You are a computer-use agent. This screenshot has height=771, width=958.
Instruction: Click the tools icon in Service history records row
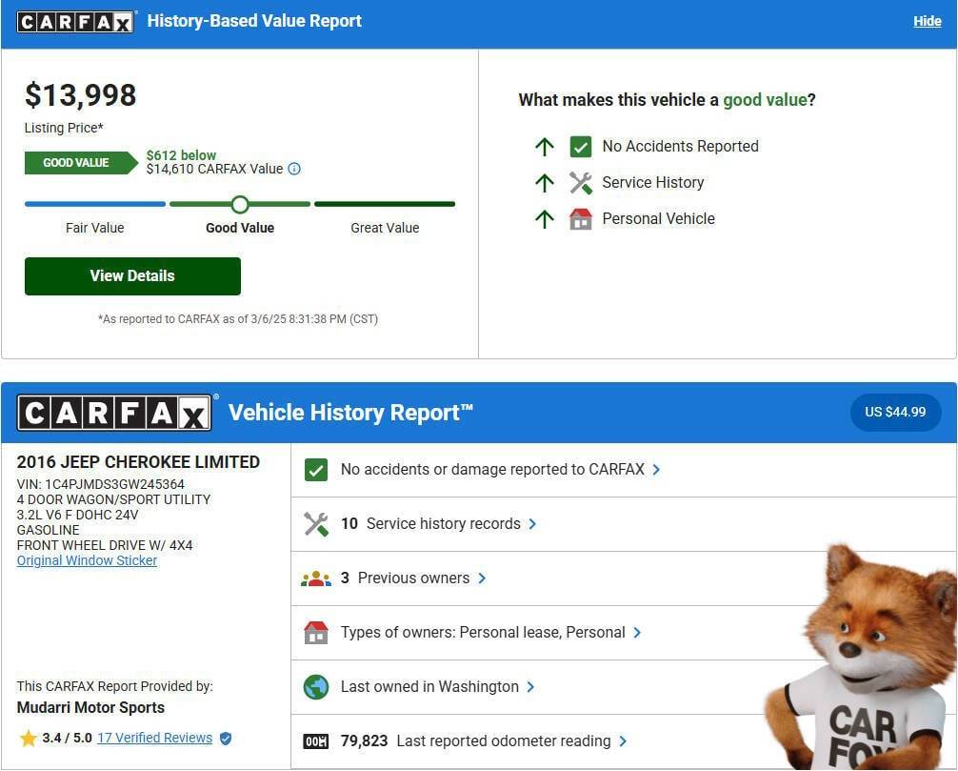tap(316, 524)
